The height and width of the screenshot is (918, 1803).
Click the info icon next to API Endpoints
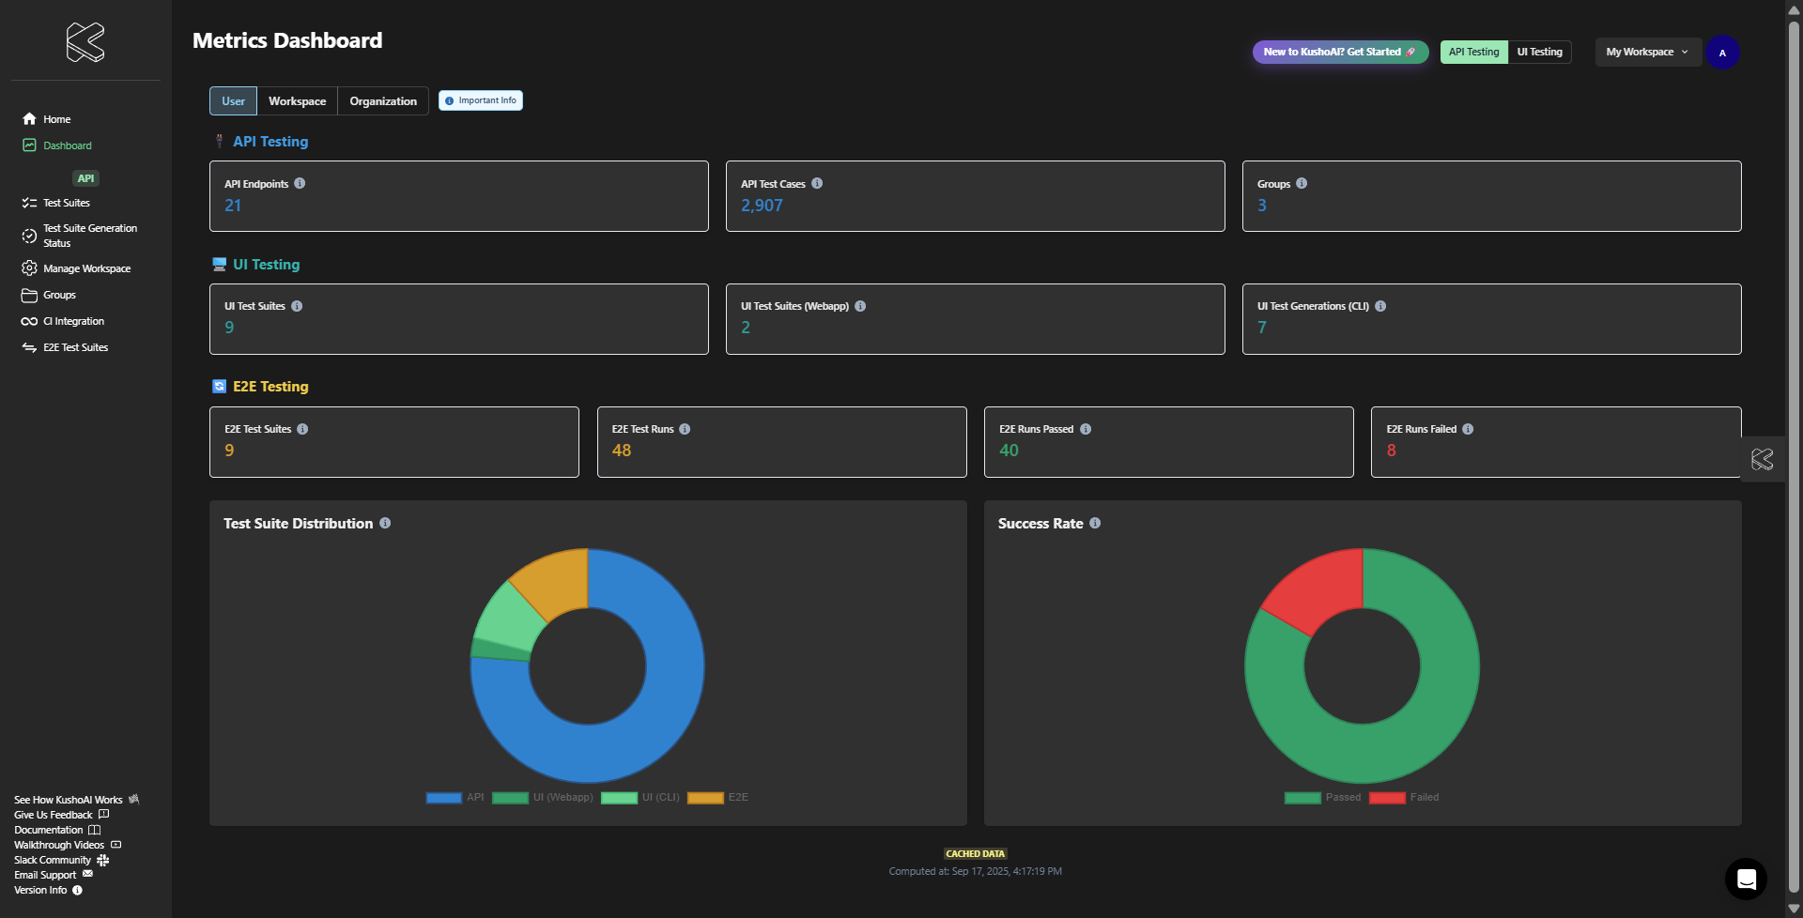(x=300, y=183)
